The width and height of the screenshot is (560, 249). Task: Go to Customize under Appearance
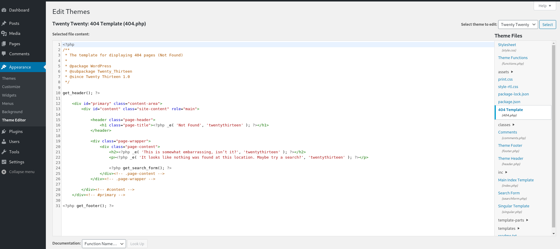click(x=11, y=87)
